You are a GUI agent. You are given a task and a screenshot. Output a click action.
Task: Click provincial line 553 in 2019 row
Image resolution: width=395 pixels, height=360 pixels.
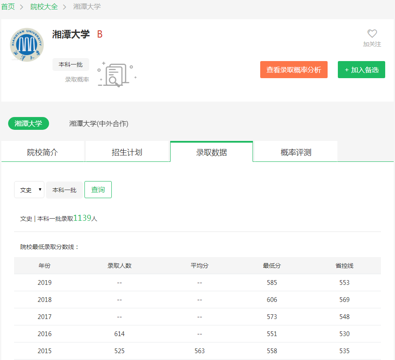[344, 283]
